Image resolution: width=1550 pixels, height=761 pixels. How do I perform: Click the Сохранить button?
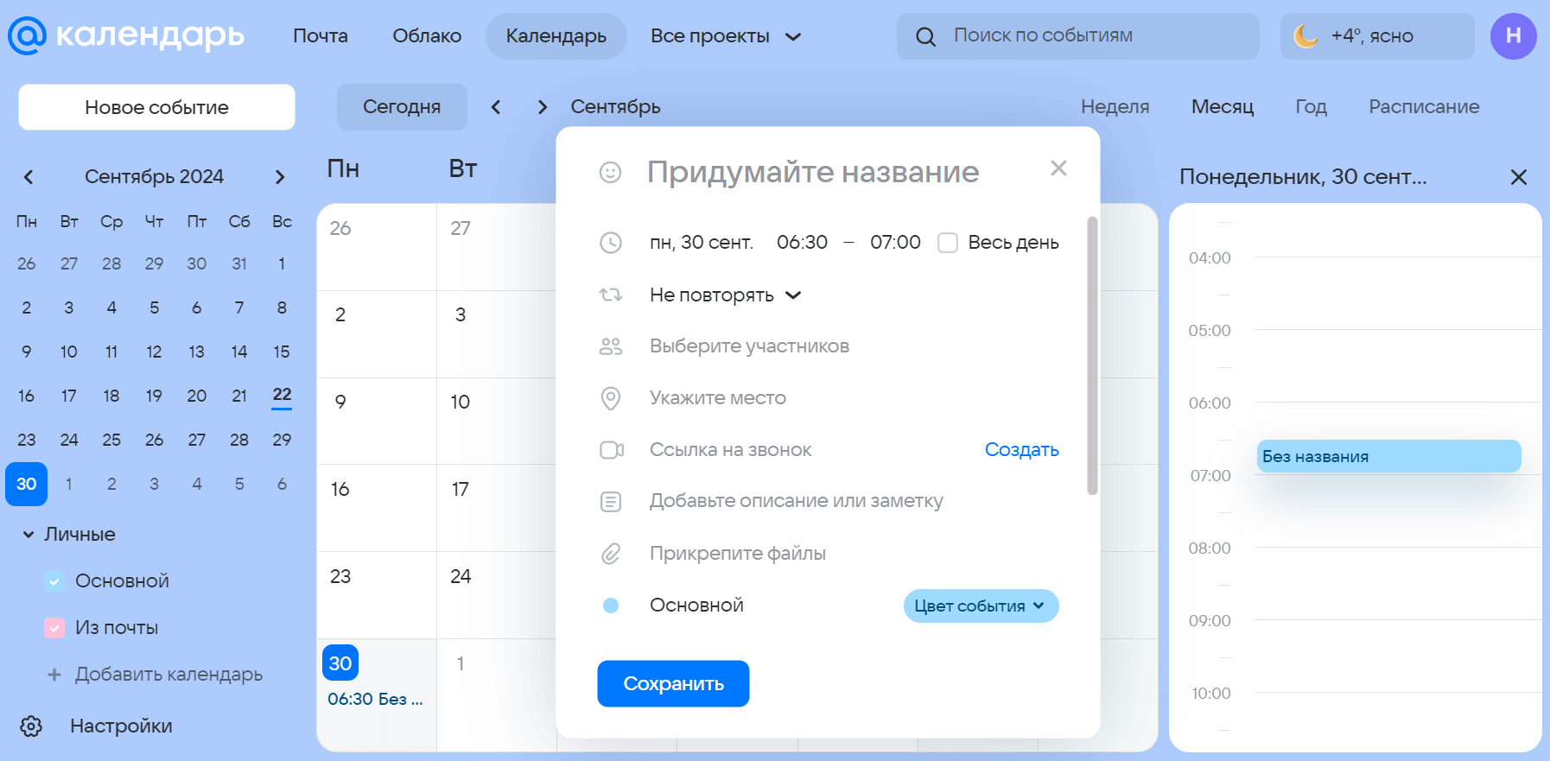pos(673,684)
